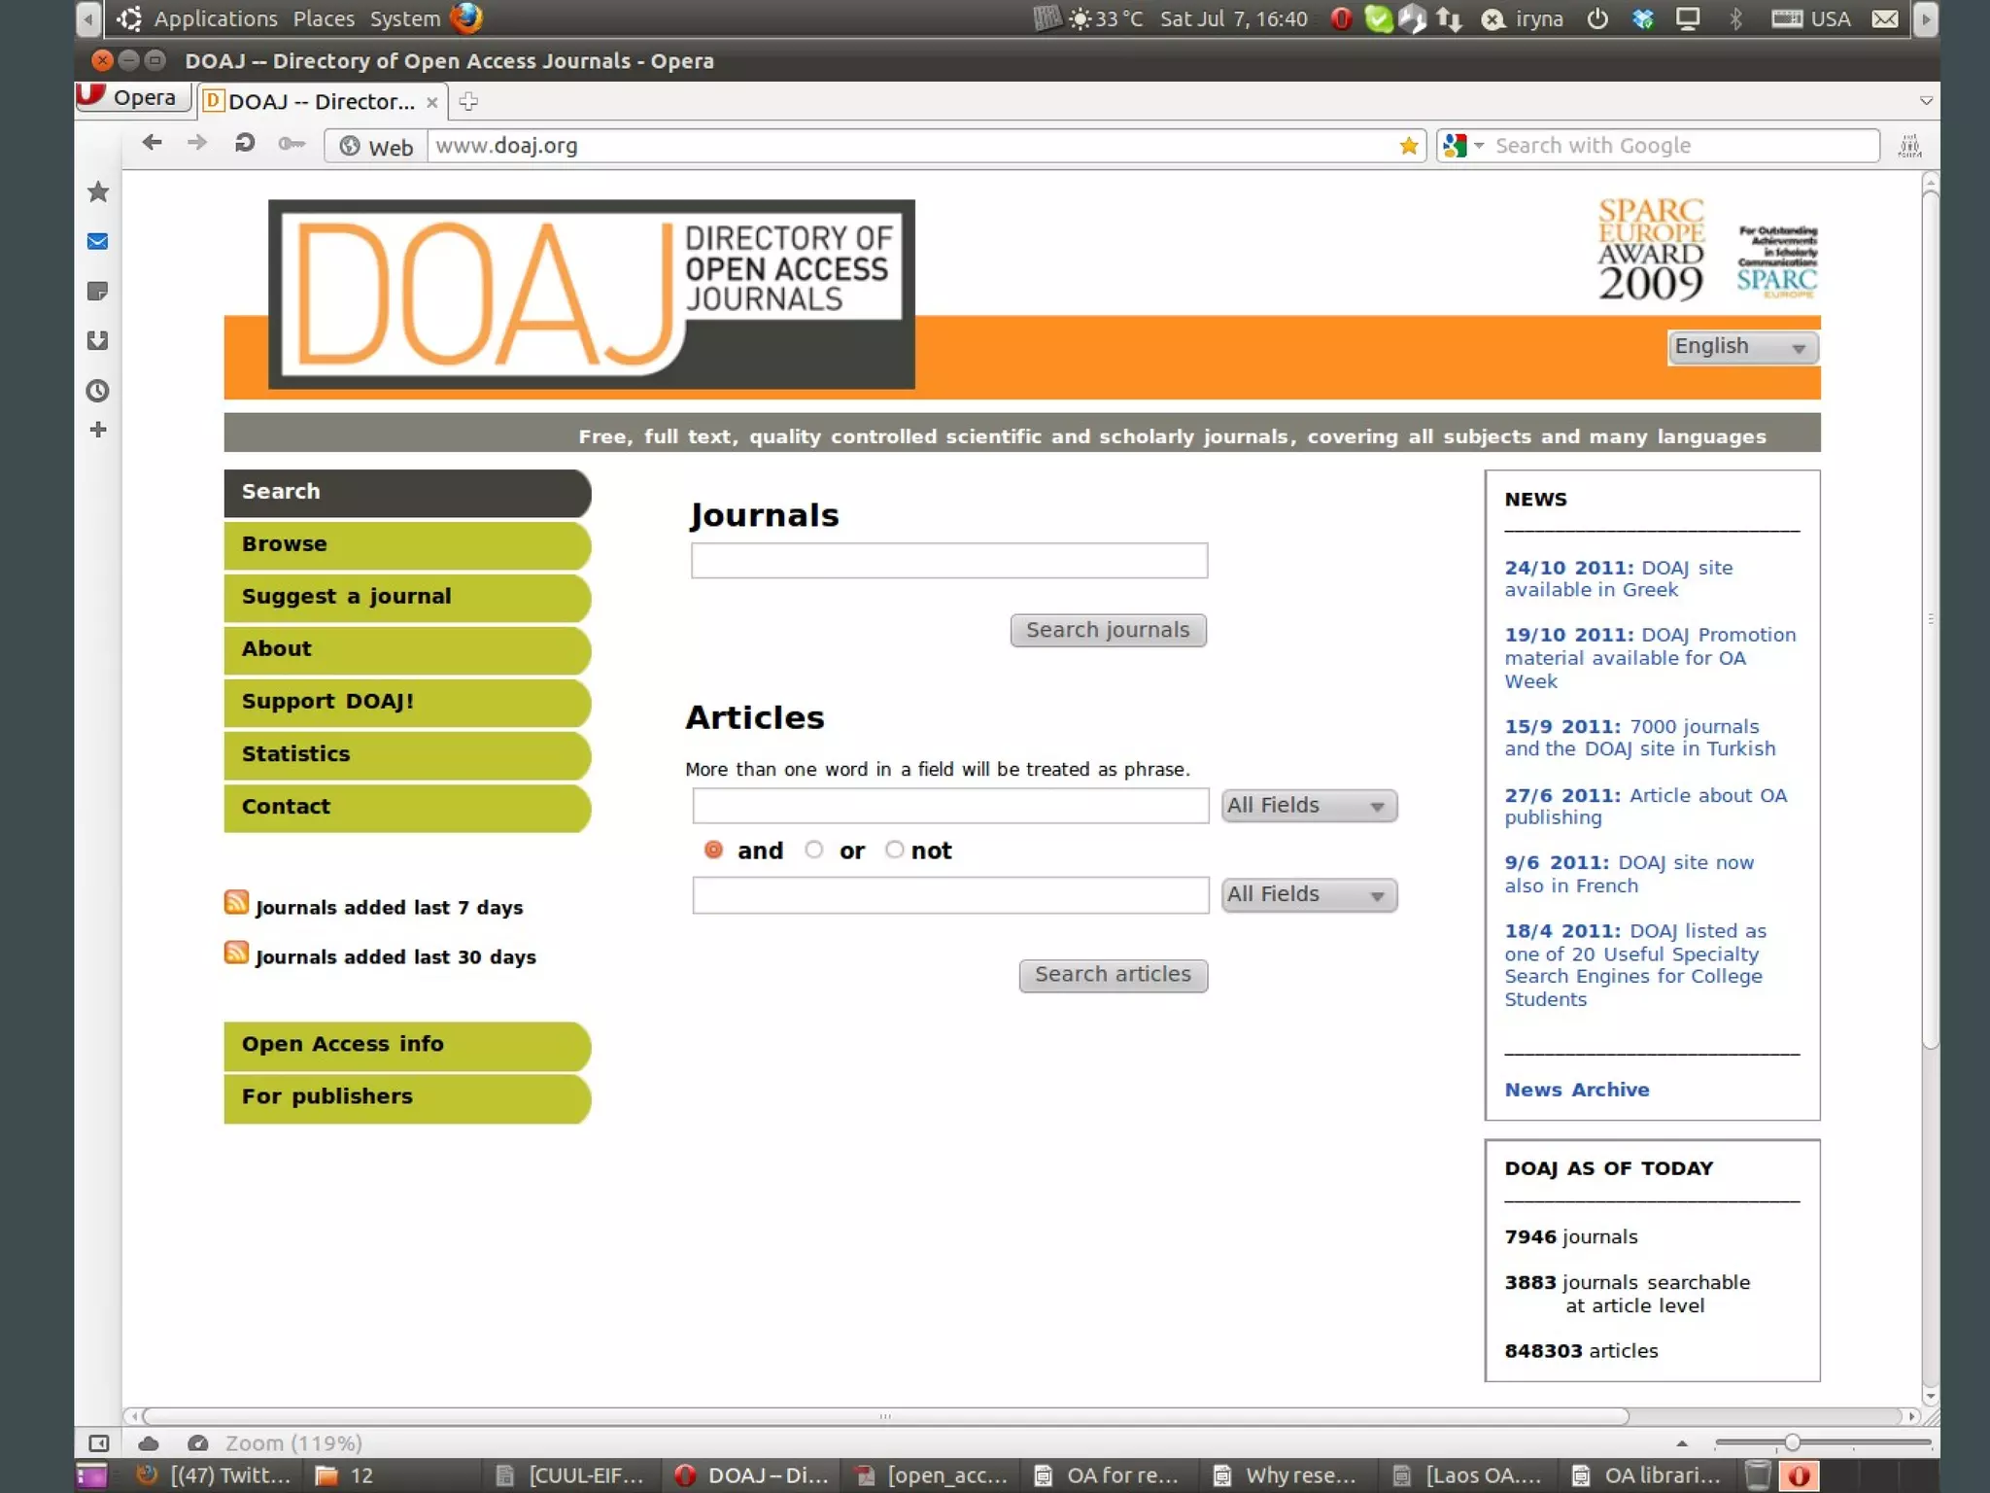Click the Opera sidebar Bookmarks star icon
The width and height of the screenshot is (1990, 1493).
point(98,192)
